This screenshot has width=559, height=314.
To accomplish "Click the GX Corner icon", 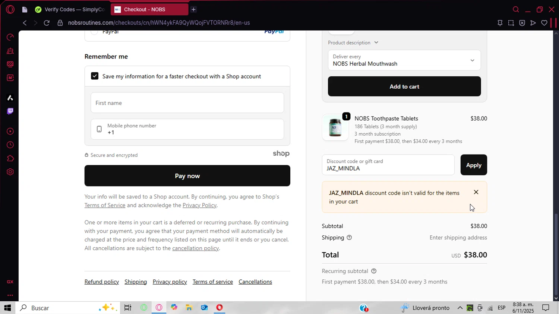I will [10, 282].
